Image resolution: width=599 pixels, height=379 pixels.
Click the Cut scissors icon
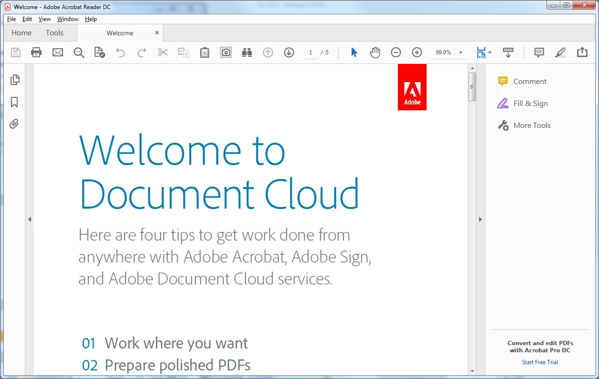click(x=163, y=53)
